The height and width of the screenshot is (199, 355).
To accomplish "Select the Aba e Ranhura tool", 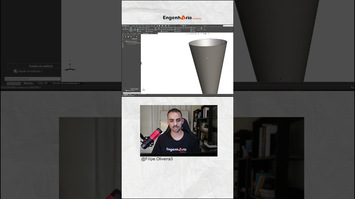I will [x=165, y=32].
